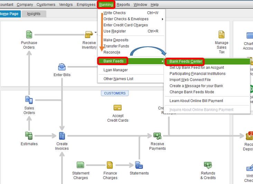Open the Employees menu

click(x=86, y=5)
